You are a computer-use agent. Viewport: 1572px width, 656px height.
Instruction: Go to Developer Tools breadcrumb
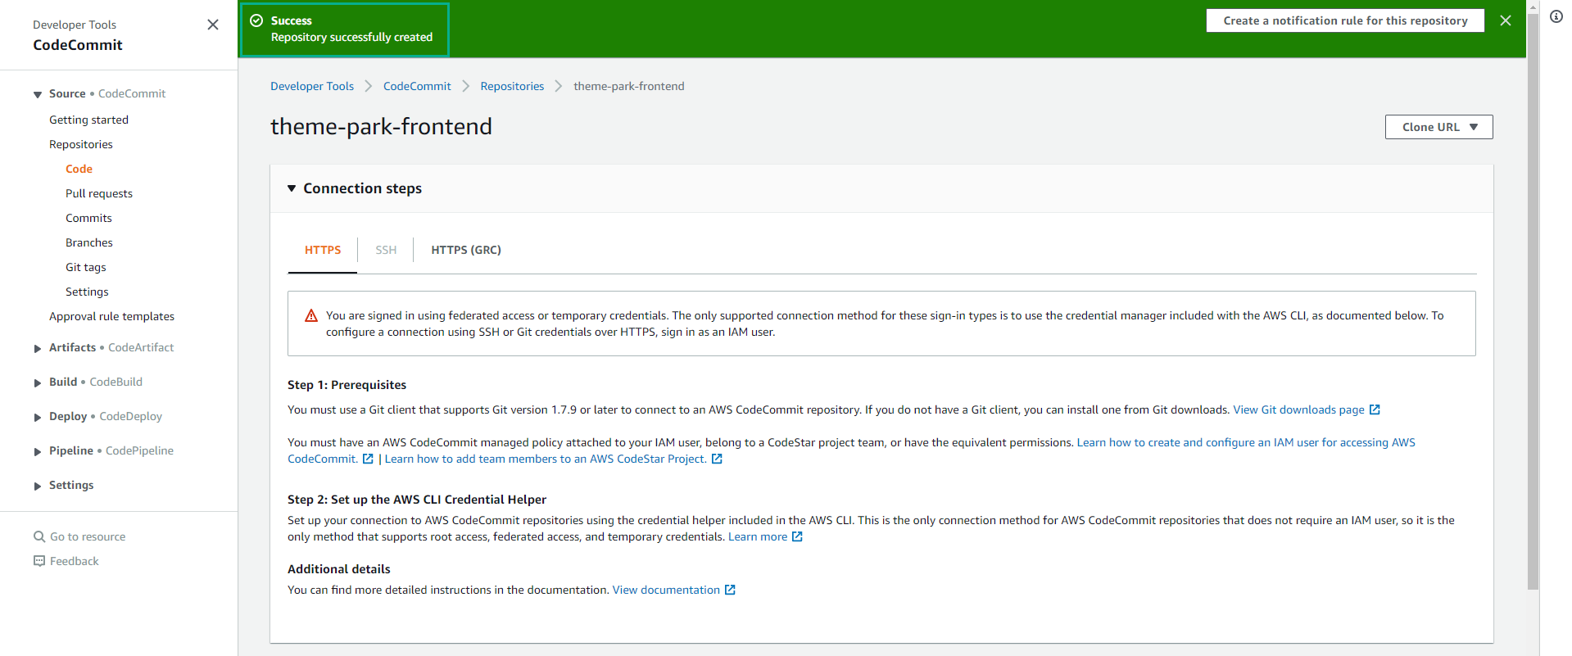click(x=312, y=86)
